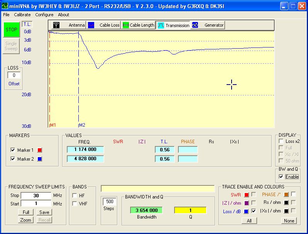The width and height of the screenshot is (308, 234).
Task: Uncheck the Marker 1 checkbox
Action: click(x=13, y=150)
